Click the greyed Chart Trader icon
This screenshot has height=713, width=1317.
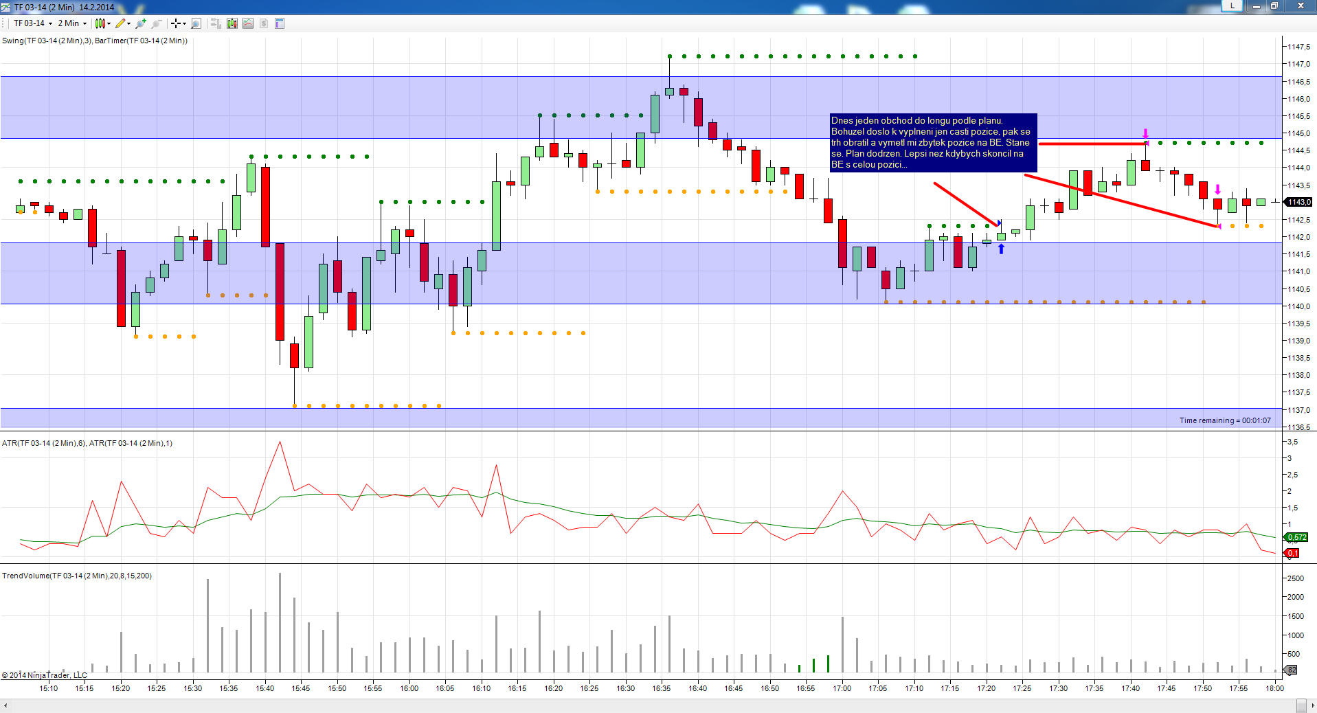click(x=216, y=23)
